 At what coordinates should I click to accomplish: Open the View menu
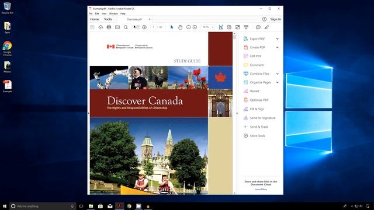point(104,13)
